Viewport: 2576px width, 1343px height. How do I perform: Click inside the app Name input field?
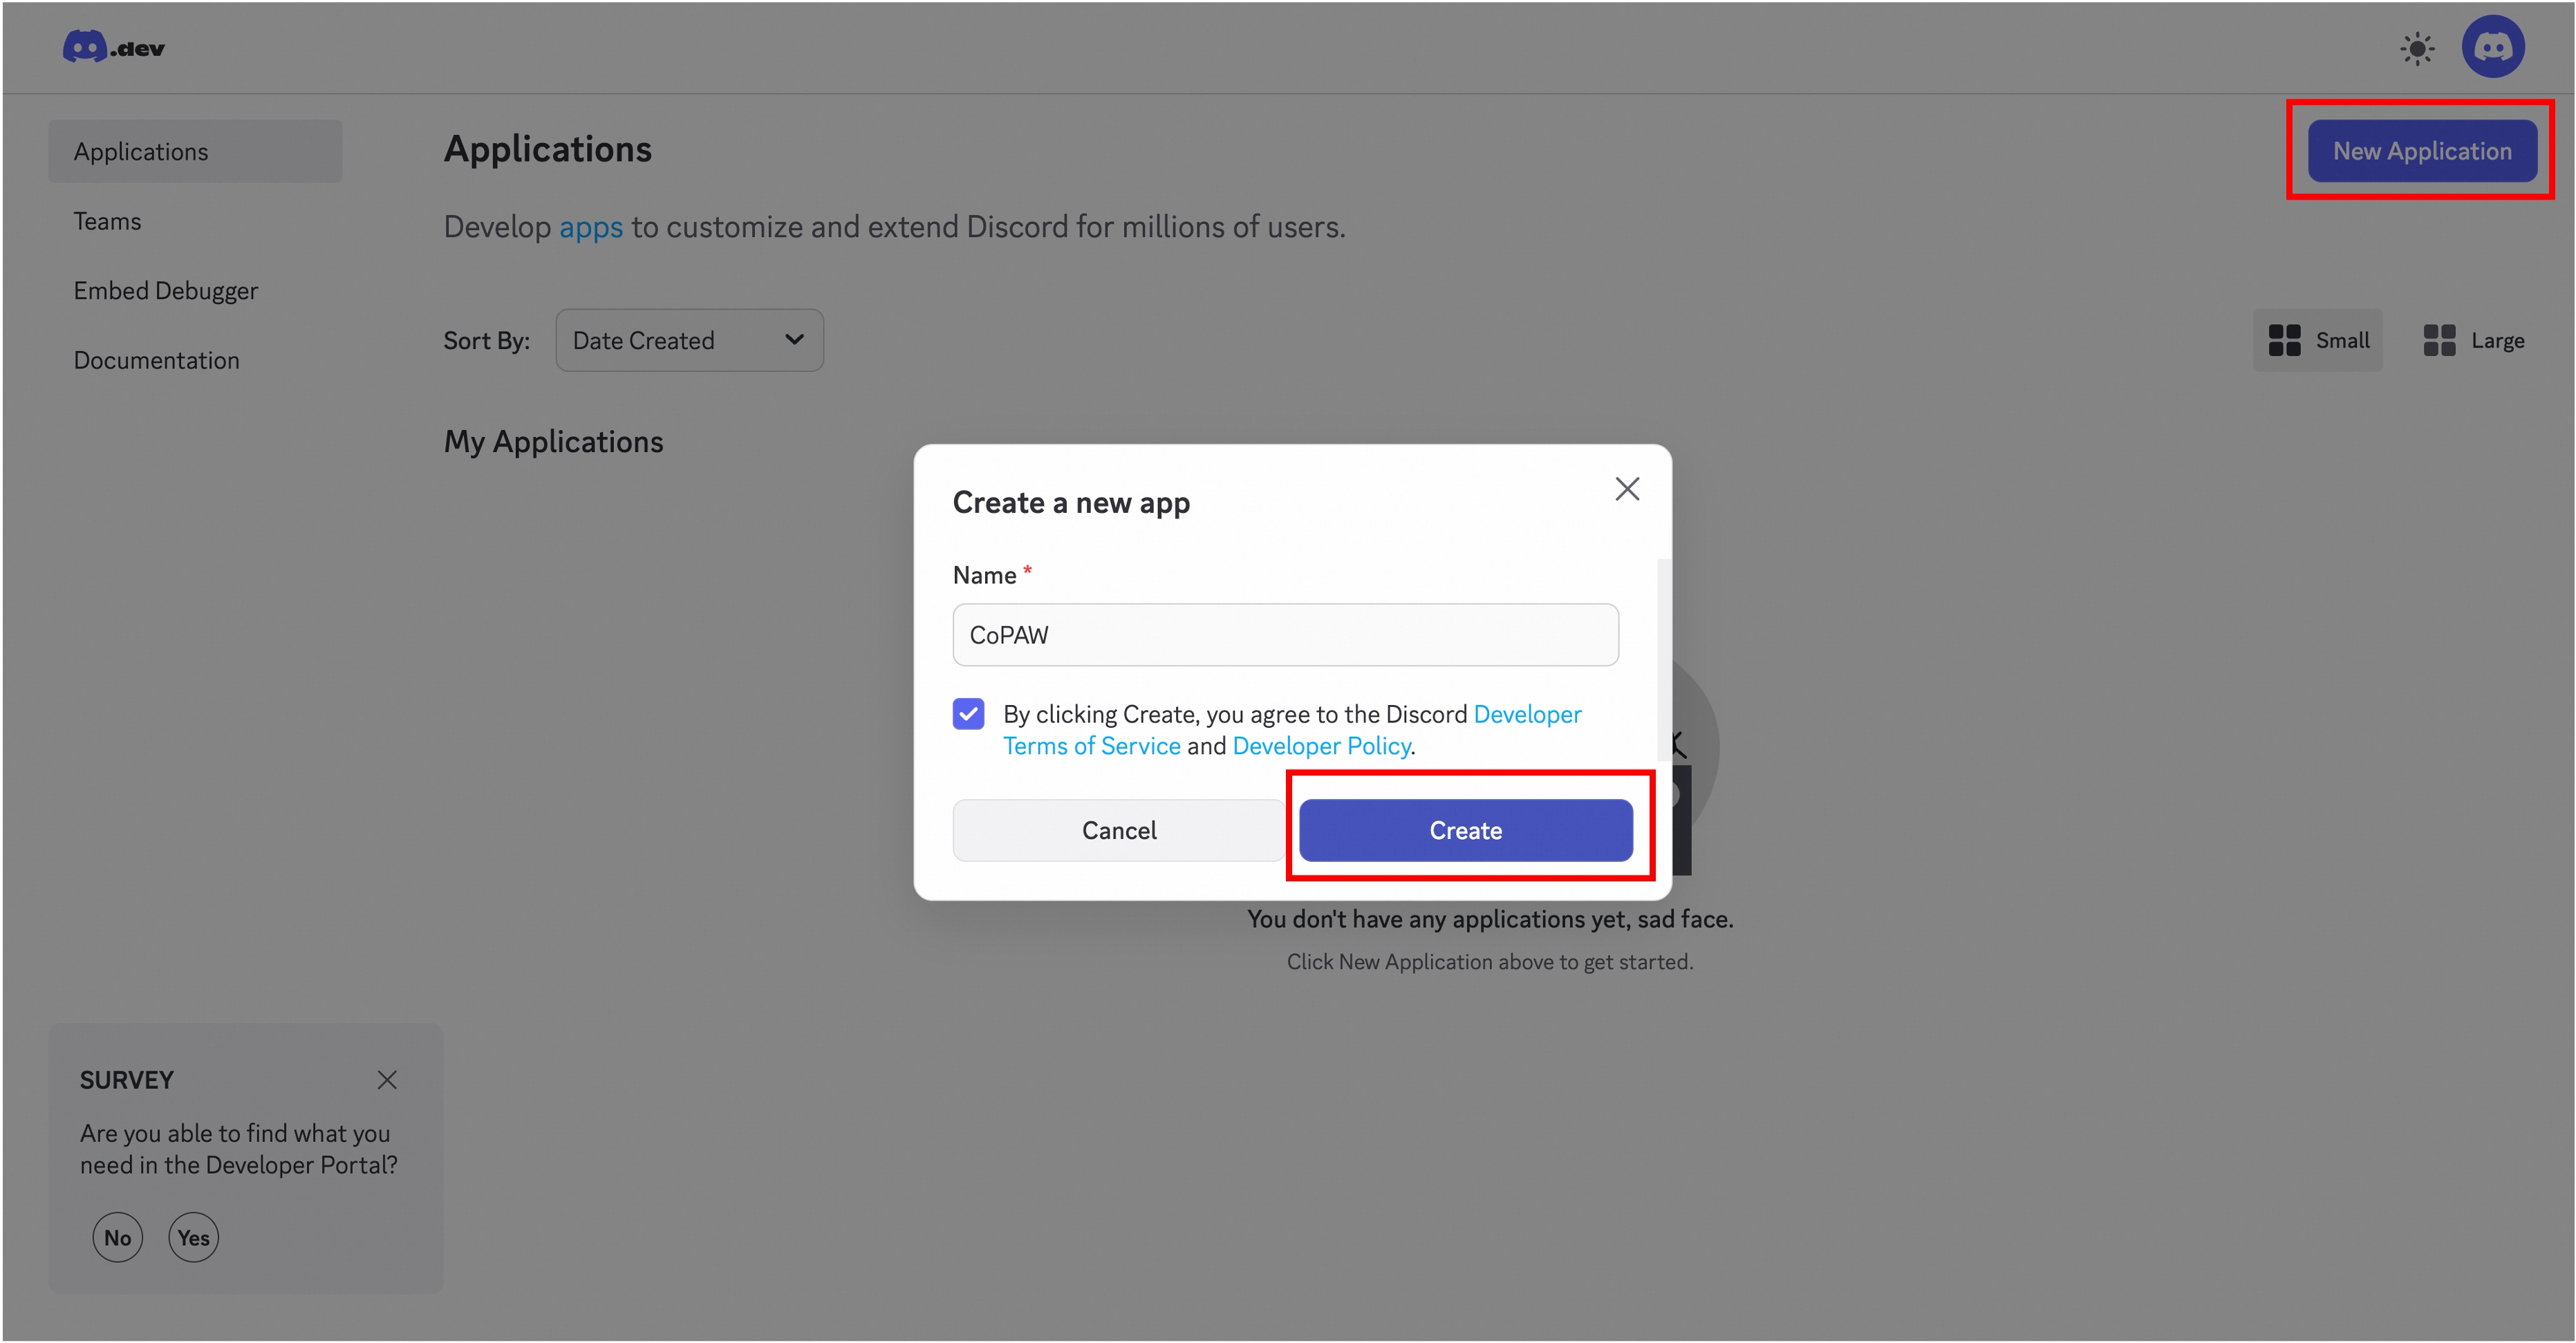click(1285, 635)
